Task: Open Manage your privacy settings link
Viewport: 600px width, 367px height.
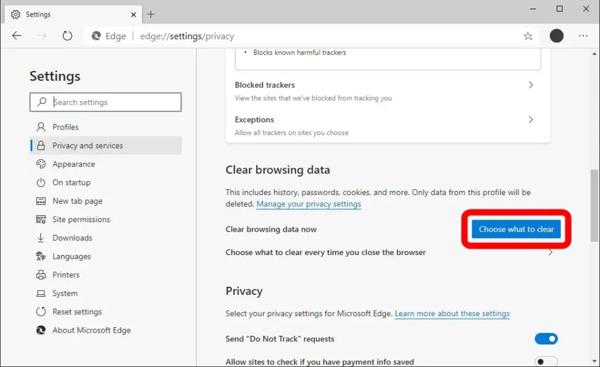Action: pyautogui.click(x=309, y=204)
